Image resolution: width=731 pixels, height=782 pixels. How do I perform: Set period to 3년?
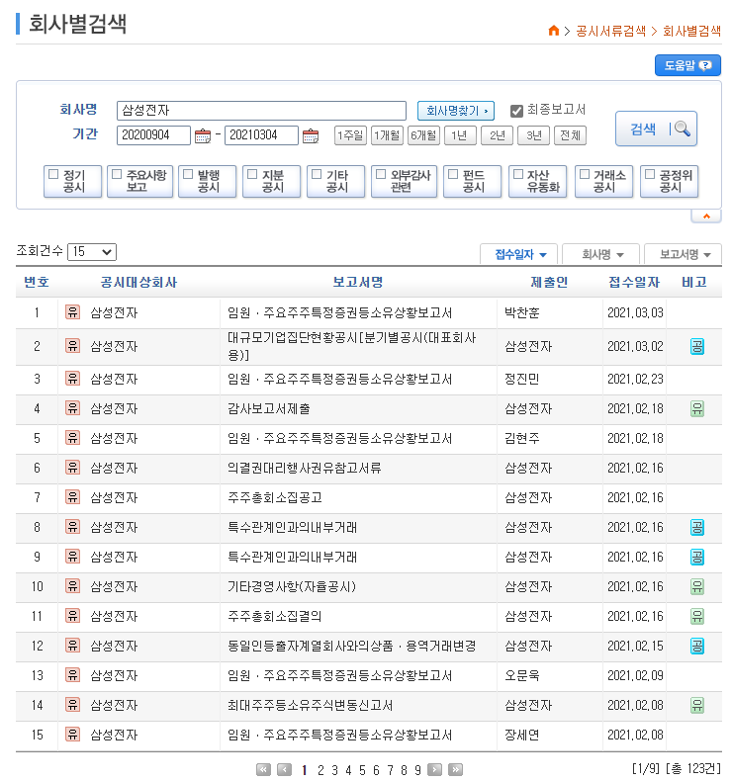point(533,135)
